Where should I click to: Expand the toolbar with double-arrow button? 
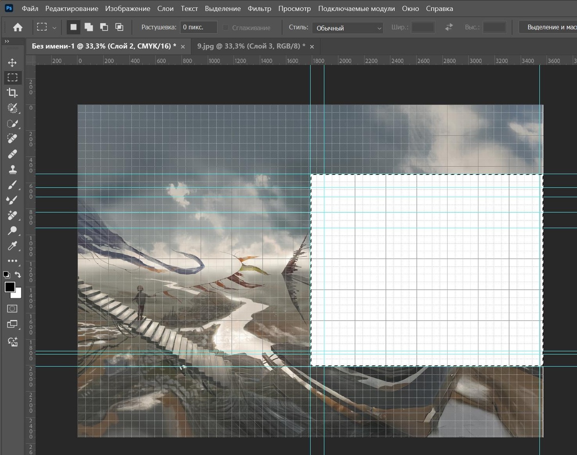click(x=7, y=42)
